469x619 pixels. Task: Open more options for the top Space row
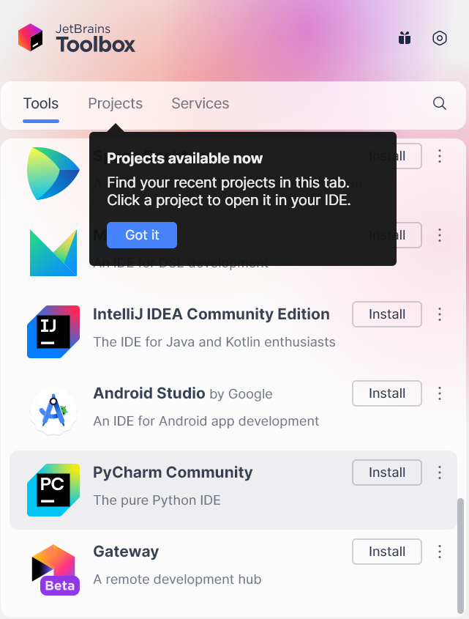click(440, 156)
